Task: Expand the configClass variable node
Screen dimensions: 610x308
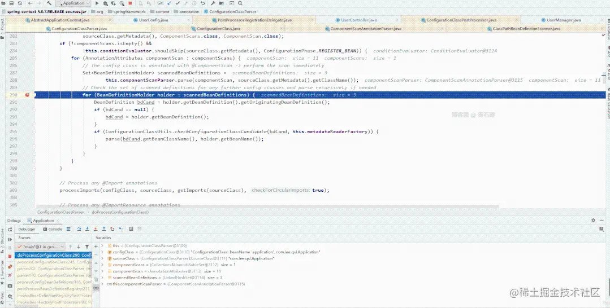Action: (x=103, y=252)
